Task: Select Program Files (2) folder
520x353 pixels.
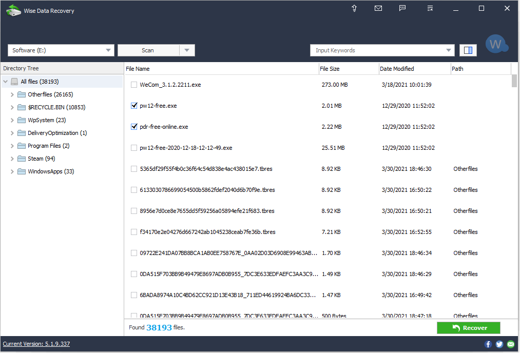Action: (49, 146)
